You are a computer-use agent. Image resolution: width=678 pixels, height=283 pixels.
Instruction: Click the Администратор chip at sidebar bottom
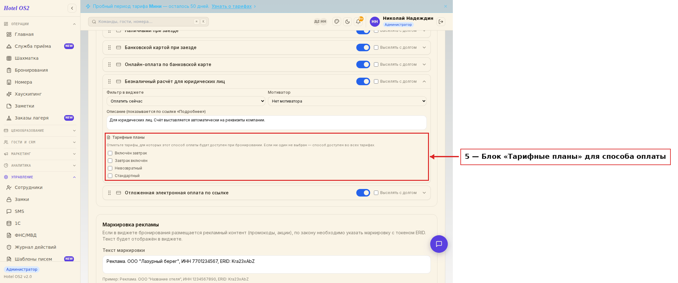[22, 269]
